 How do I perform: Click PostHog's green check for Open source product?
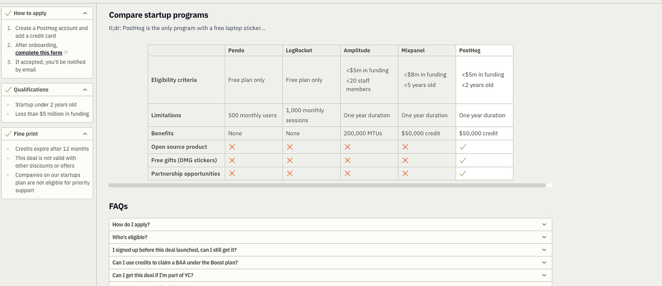[463, 147]
